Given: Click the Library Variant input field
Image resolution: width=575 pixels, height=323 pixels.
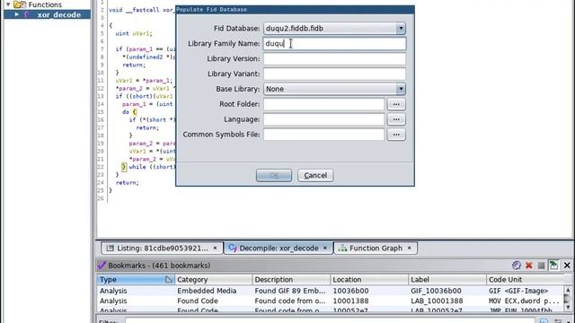Looking at the screenshot, I should 334,74.
